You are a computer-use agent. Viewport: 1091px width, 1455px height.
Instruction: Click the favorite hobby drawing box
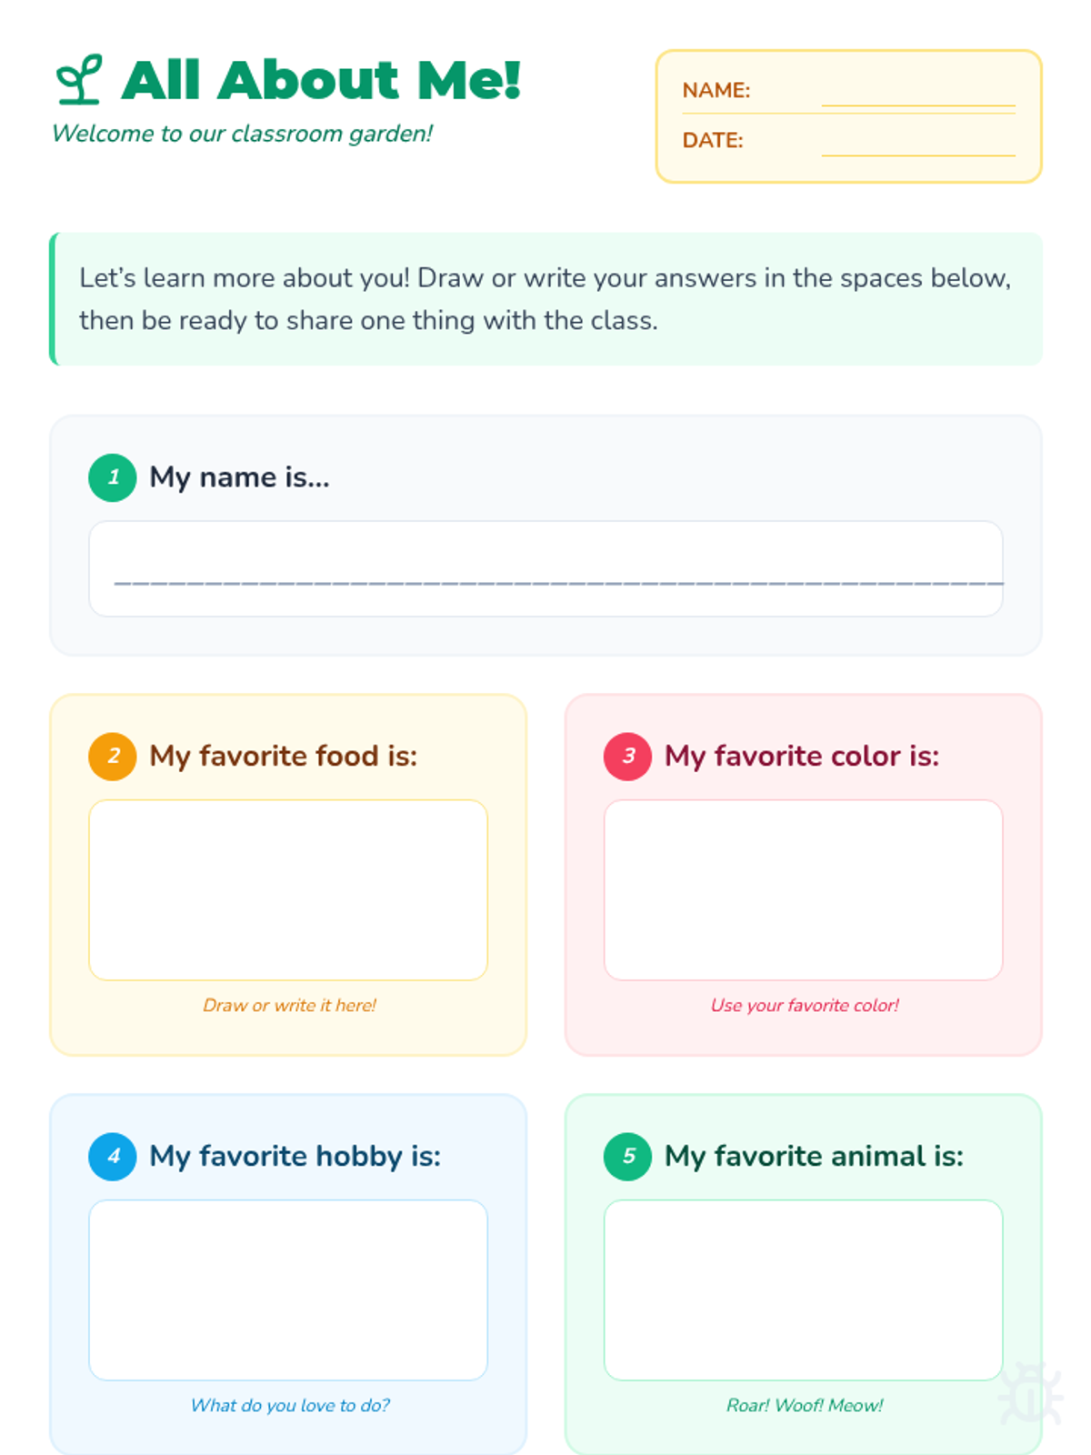[288, 1290]
